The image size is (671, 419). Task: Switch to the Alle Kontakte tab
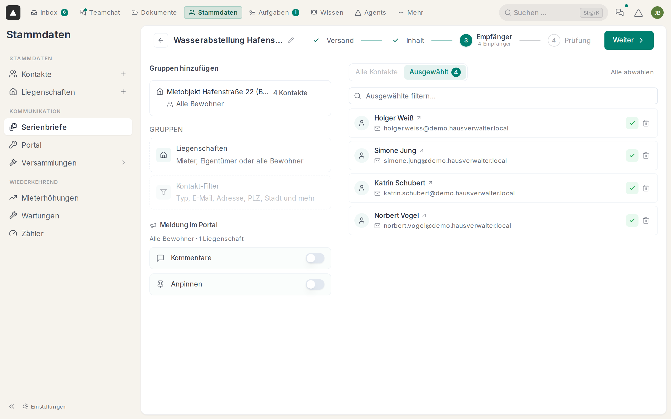pyautogui.click(x=376, y=72)
